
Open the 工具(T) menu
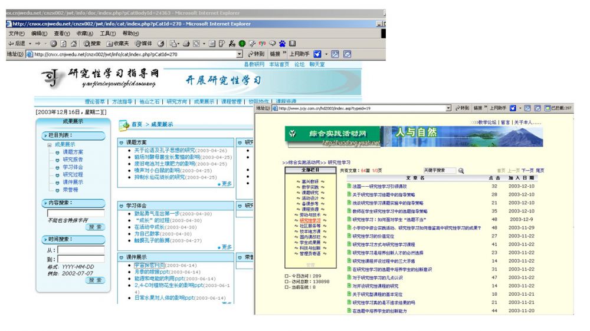point(108,34)
